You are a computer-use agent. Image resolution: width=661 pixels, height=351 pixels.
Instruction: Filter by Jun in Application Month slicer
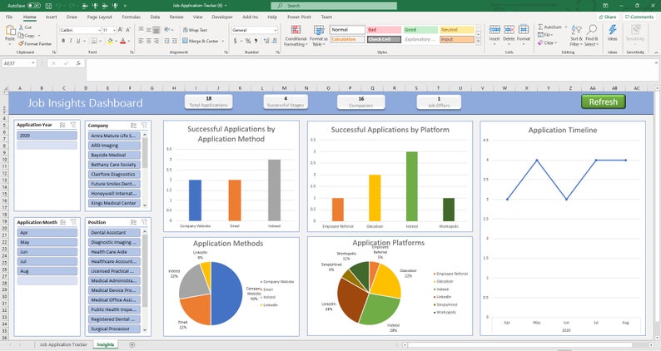tap(47, 252)
